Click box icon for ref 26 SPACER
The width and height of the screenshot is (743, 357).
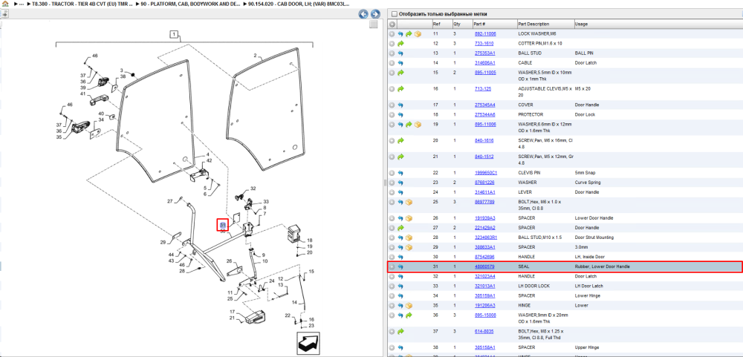click(x=409, y=218)
